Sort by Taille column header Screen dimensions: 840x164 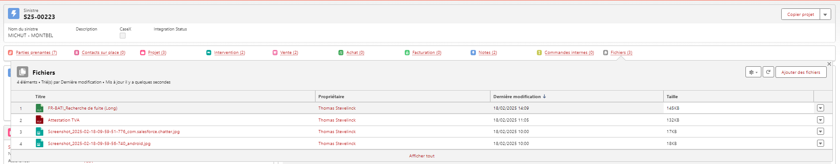672,96
